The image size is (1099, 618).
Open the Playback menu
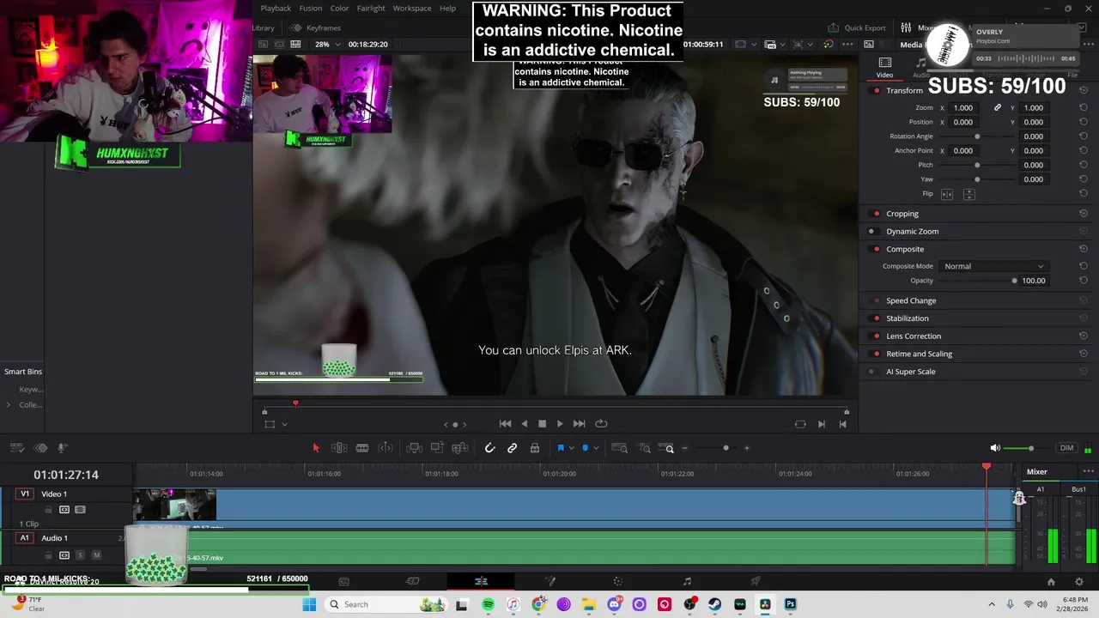276,9
